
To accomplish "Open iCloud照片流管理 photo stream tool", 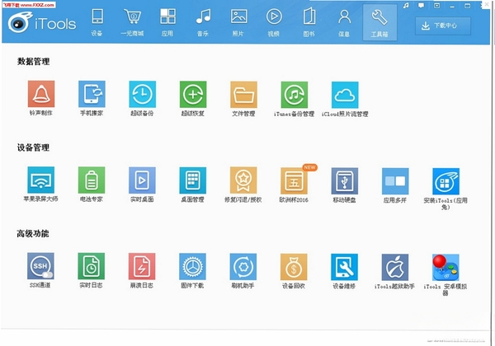I will [345, 95].
